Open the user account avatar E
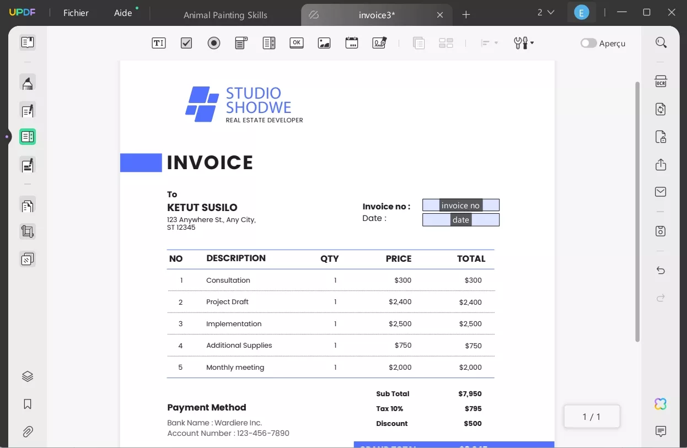 (581, 12)
